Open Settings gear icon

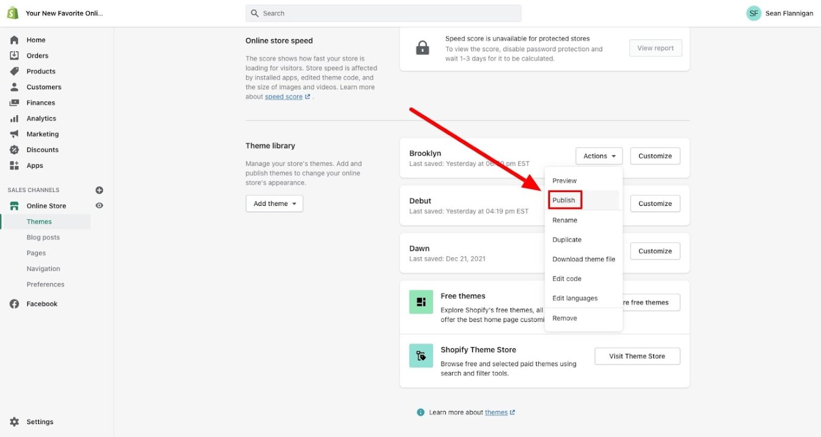14,421
